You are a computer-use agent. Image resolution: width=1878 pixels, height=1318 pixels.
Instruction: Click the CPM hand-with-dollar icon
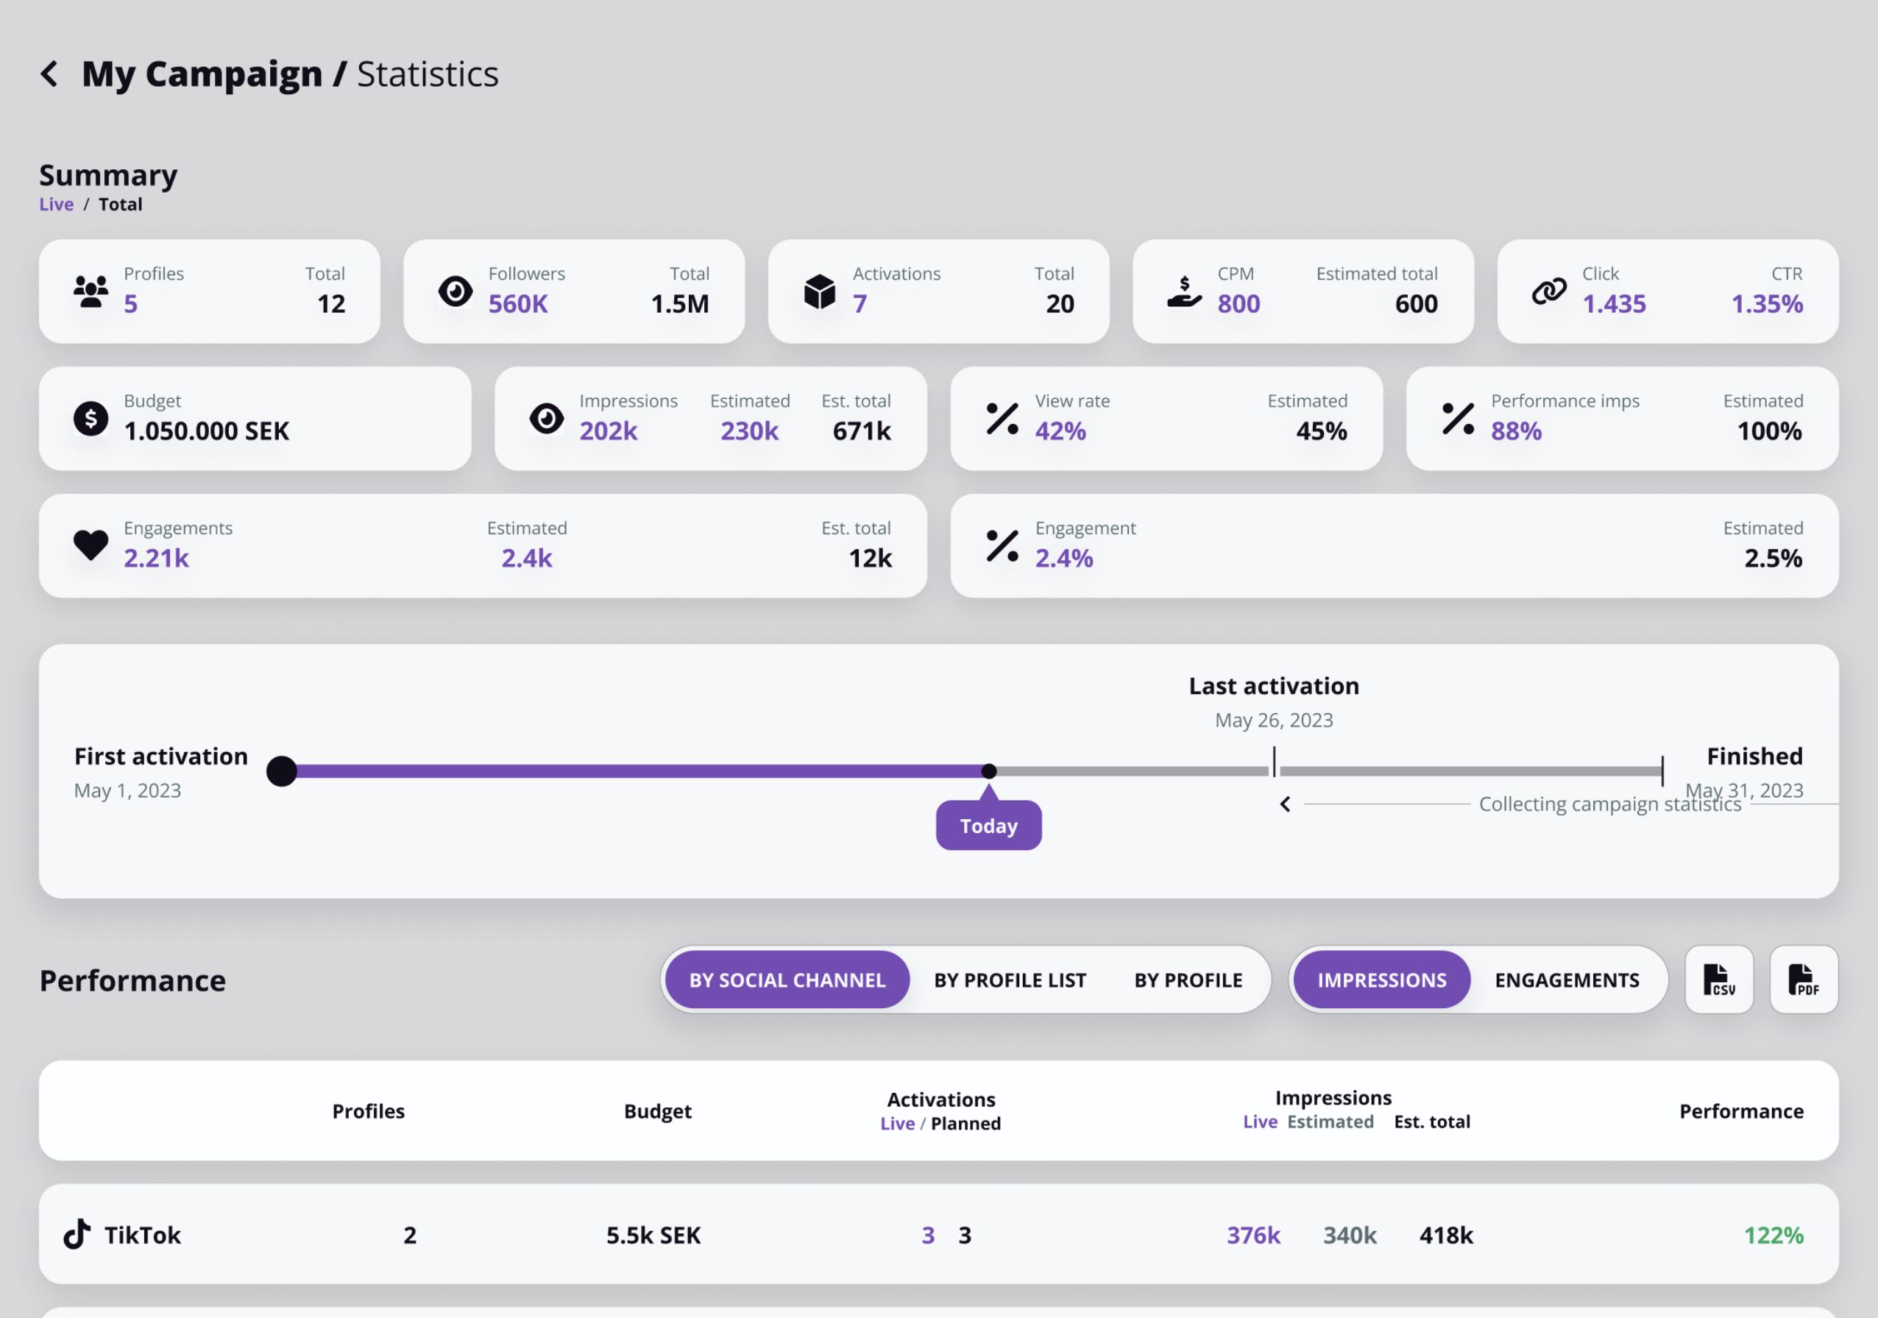pos(1183,291)
